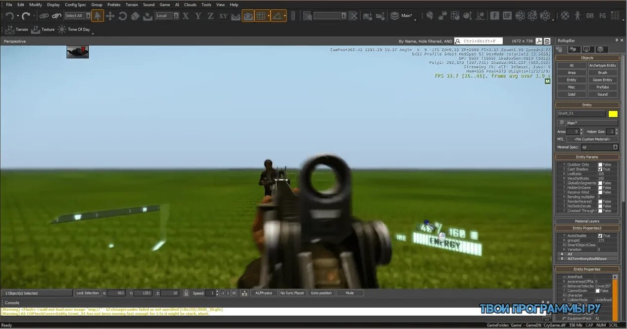
Task: Select the Rotate tool
Action: pyautogui.click(x=123, y=16)
